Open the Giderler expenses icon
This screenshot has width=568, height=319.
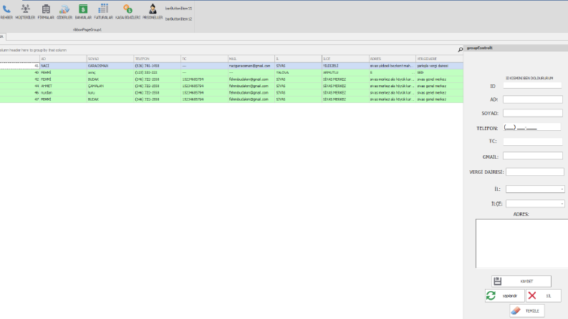pyautogui.click(x=64, y=11)
